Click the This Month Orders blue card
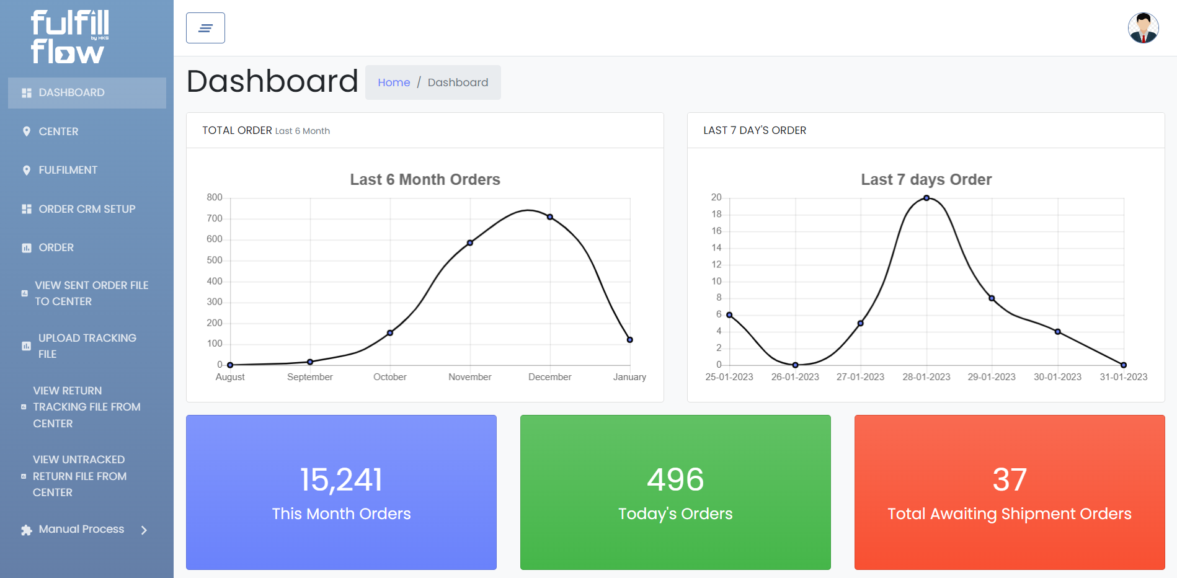 [x=341, y=492]
